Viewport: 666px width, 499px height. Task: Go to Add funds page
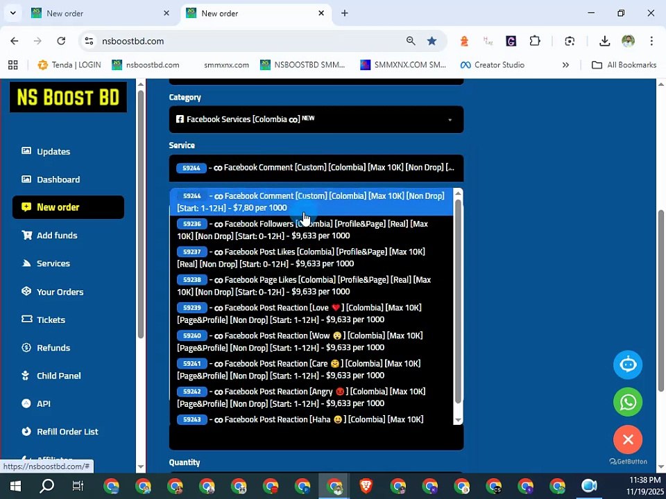pos(49,235)
